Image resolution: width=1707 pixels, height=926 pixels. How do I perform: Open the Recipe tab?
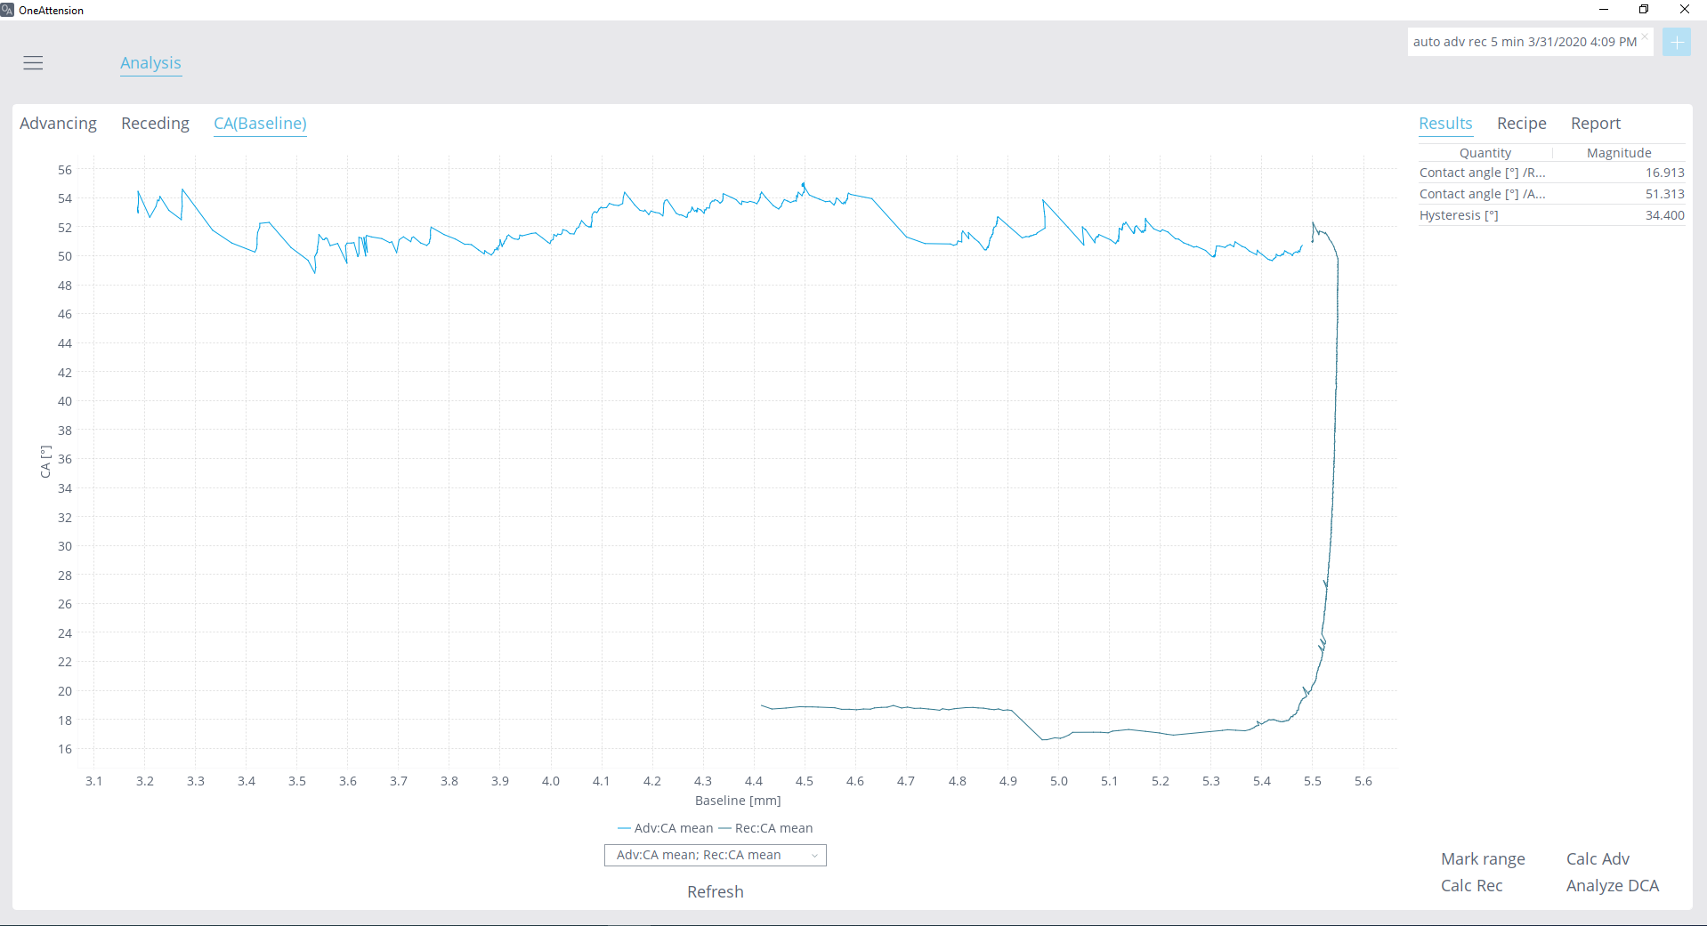tap(1521, 124)
